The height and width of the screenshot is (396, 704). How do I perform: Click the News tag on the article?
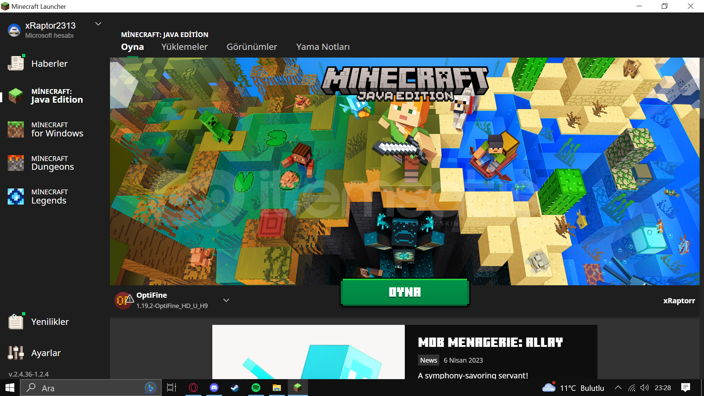pyautogui.click(x=429, y=360)
